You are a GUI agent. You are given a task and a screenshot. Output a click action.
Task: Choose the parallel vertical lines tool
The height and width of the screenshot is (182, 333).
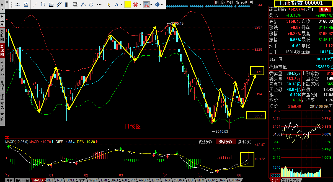[x=67, y=4]
